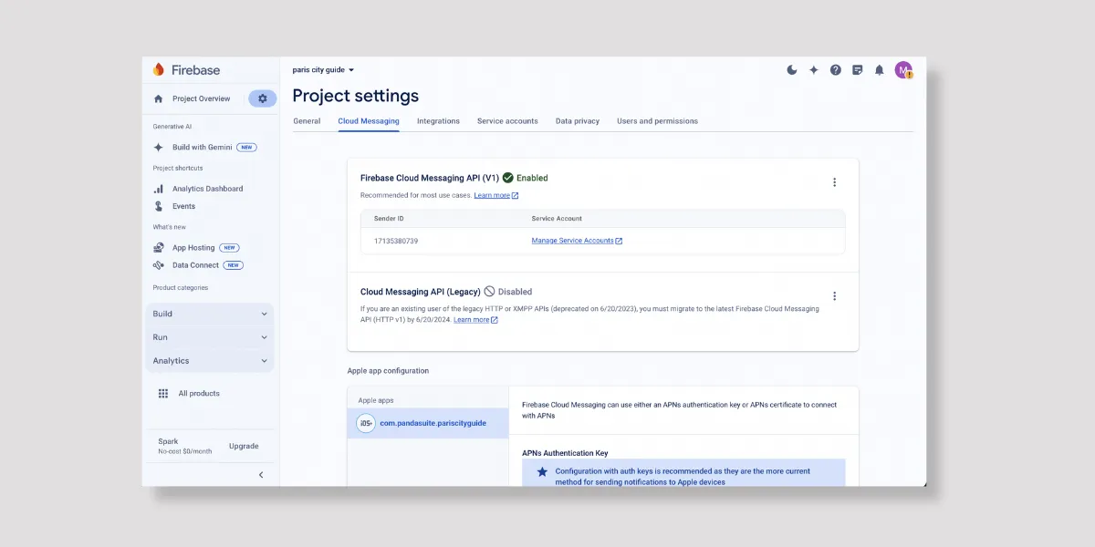Click the user account avatar
This screenshot has height=547, width=1095.
[x=902, y=70]
